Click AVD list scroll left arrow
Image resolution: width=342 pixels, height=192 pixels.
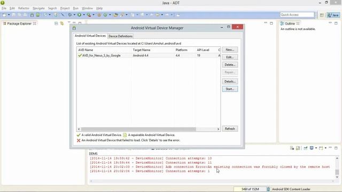click(x=79, y=129)
